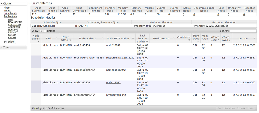Click the Search input field

click(x=243, y=31)
